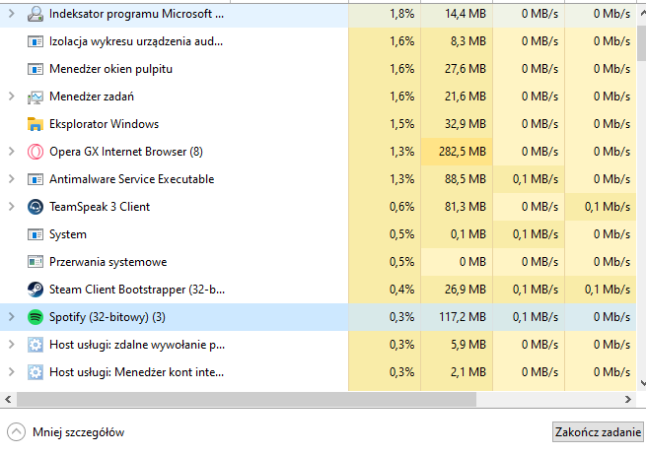Click the 21,6 MB value for Menedżer zadań
This screenshot has height=454, width=646.
coord(466,97)
